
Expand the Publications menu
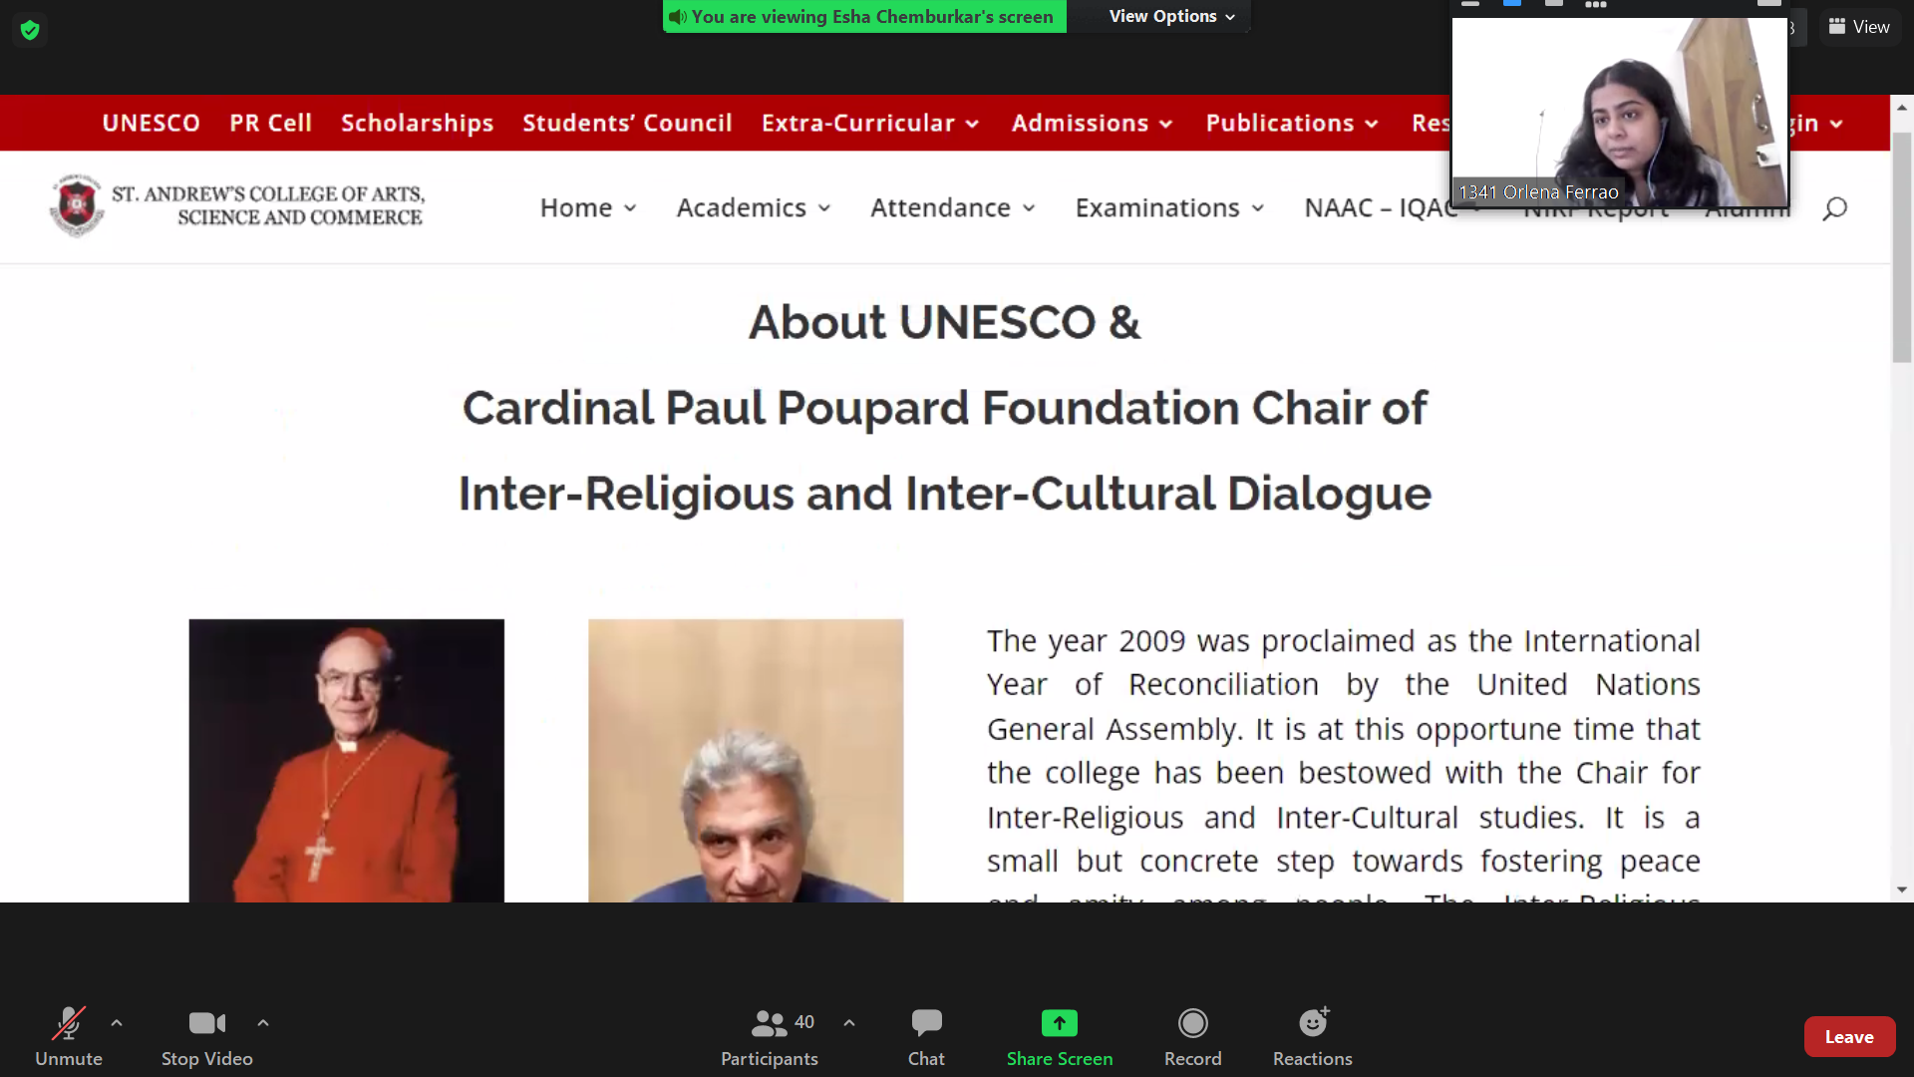(x=1292, y=123)
